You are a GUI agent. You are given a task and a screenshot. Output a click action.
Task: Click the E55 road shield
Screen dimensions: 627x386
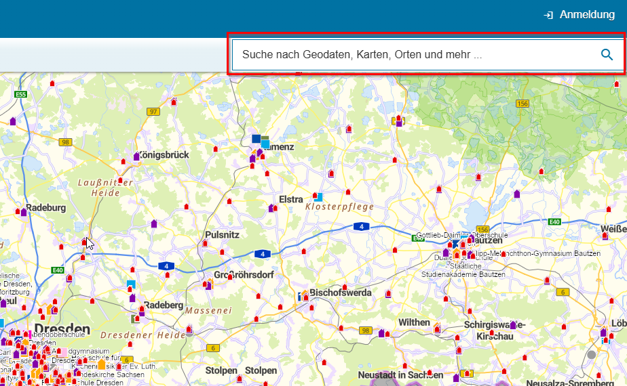21,95
